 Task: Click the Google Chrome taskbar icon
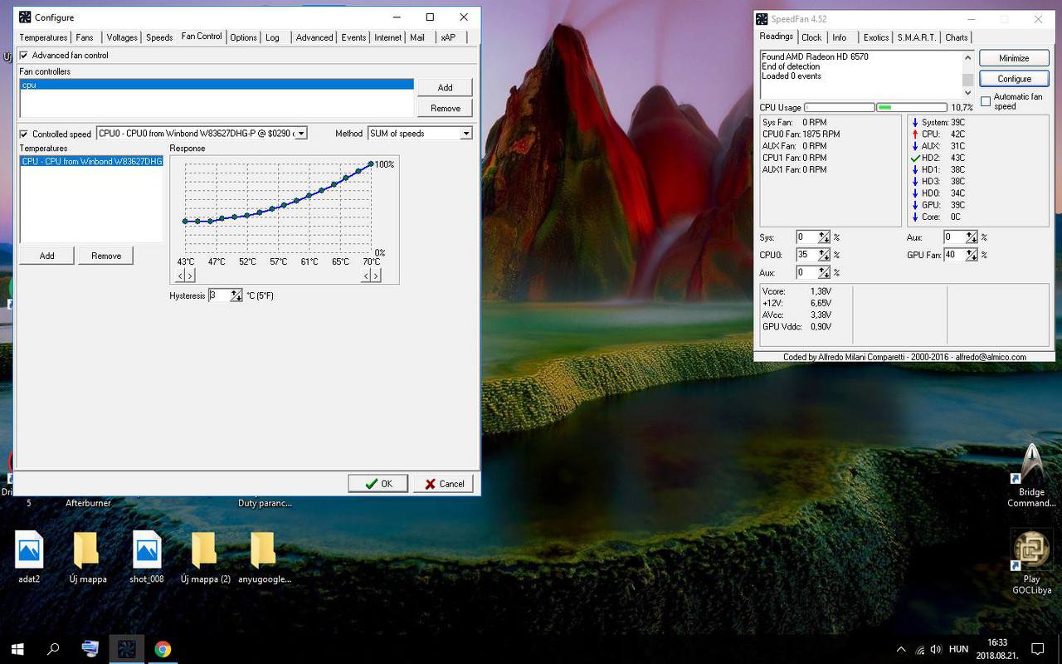click(163, 649)
